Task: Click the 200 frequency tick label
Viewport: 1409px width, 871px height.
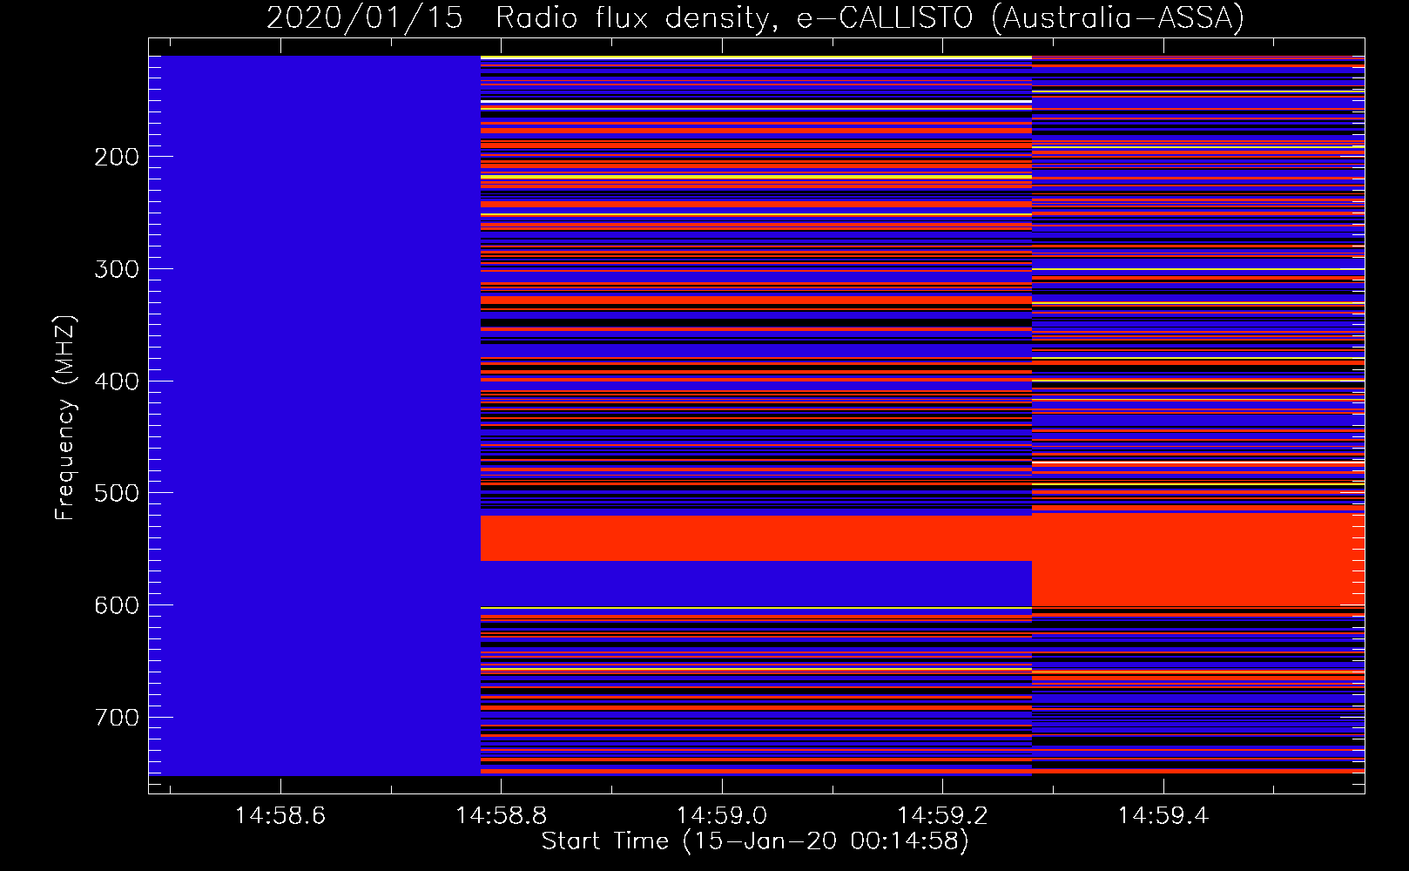Action: (117, 157)
